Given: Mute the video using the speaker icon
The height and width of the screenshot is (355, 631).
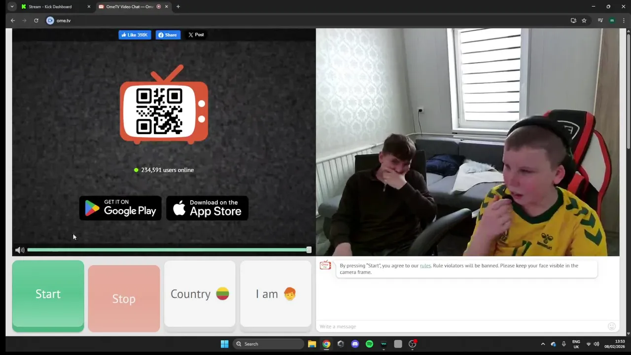Looking at the screenshot, I should point(20,250).
